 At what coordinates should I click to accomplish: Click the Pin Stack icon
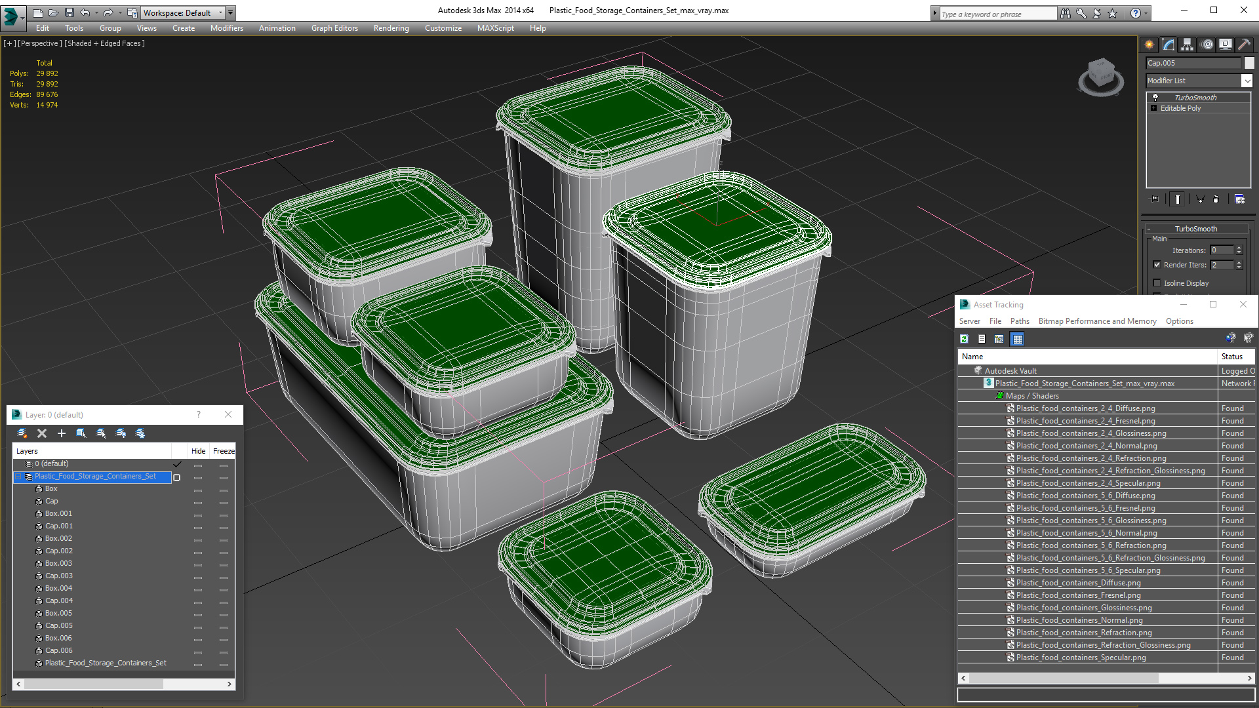(x=1155, y=199)
